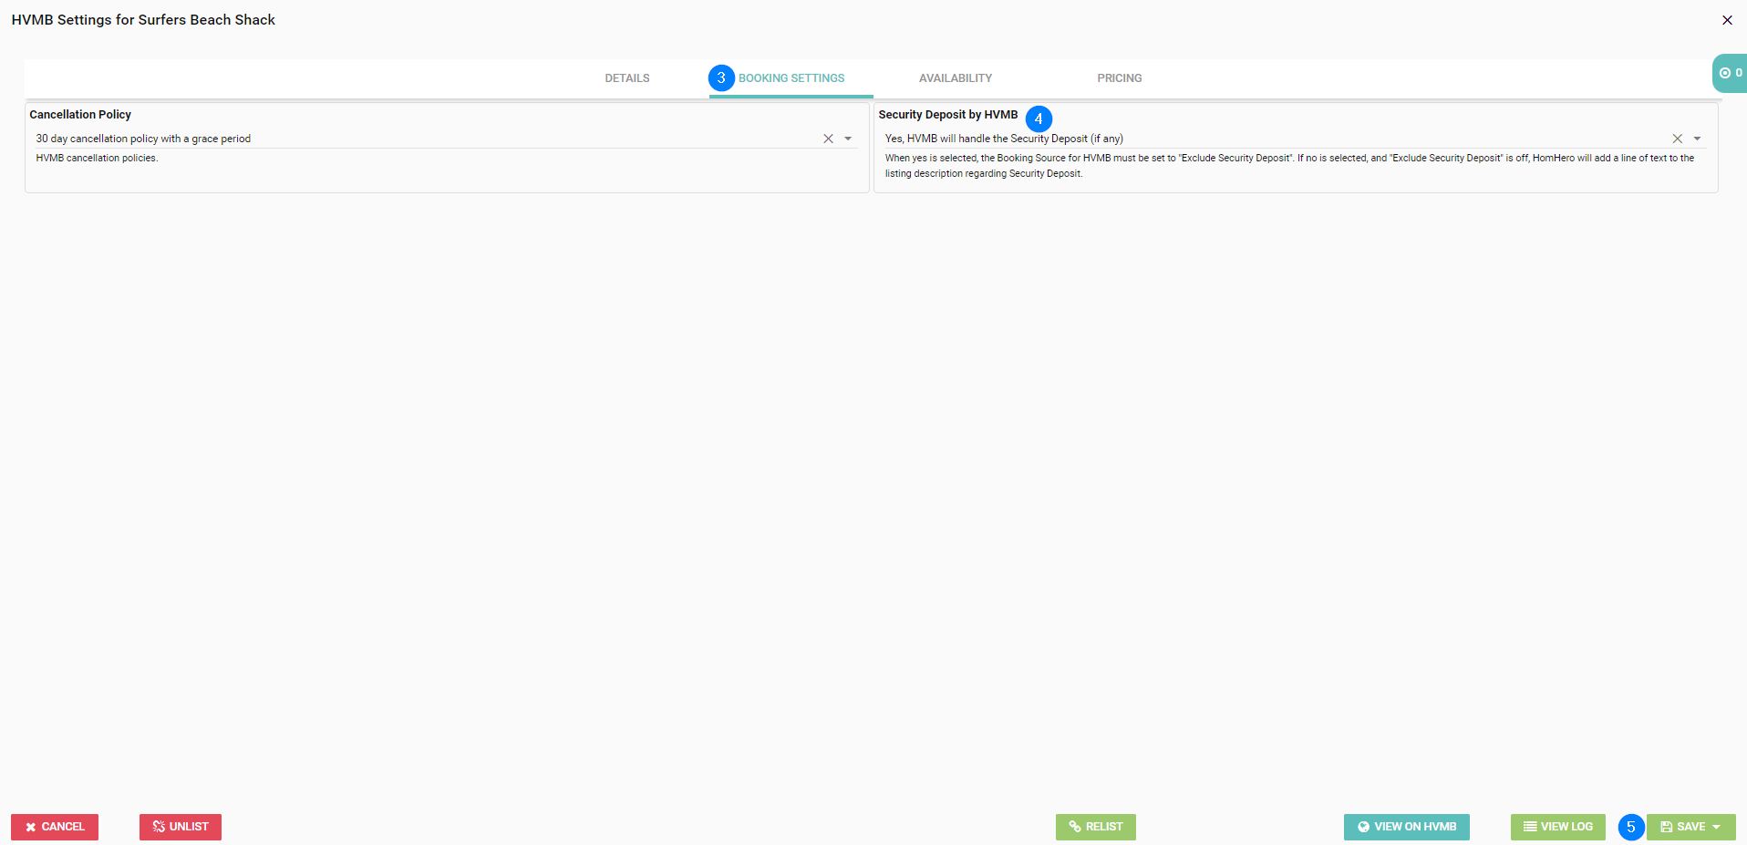Click the blue step 4 marker badge
Image resolution: width=1747 pixels, height=845 pixels.
point(1039,119)
